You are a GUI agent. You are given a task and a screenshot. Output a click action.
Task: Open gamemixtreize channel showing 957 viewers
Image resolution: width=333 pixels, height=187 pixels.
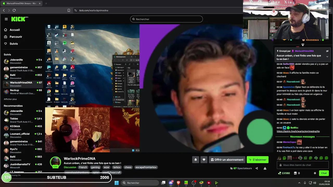(x=23, y=69)
